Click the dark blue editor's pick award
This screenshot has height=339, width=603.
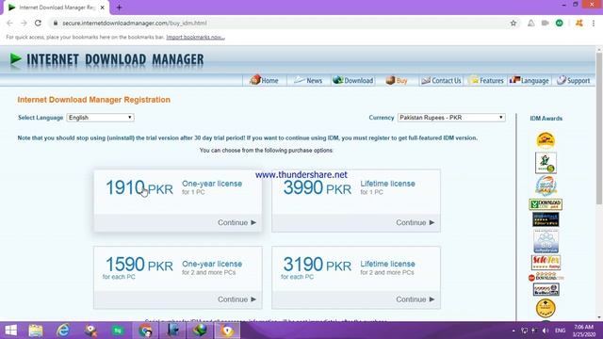tap(546, 219)
